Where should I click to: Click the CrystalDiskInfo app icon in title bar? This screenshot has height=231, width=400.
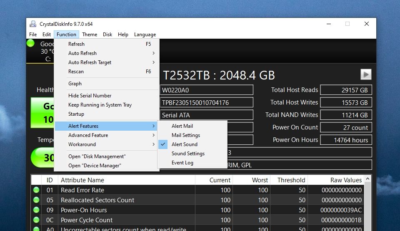tap(33, 24)
